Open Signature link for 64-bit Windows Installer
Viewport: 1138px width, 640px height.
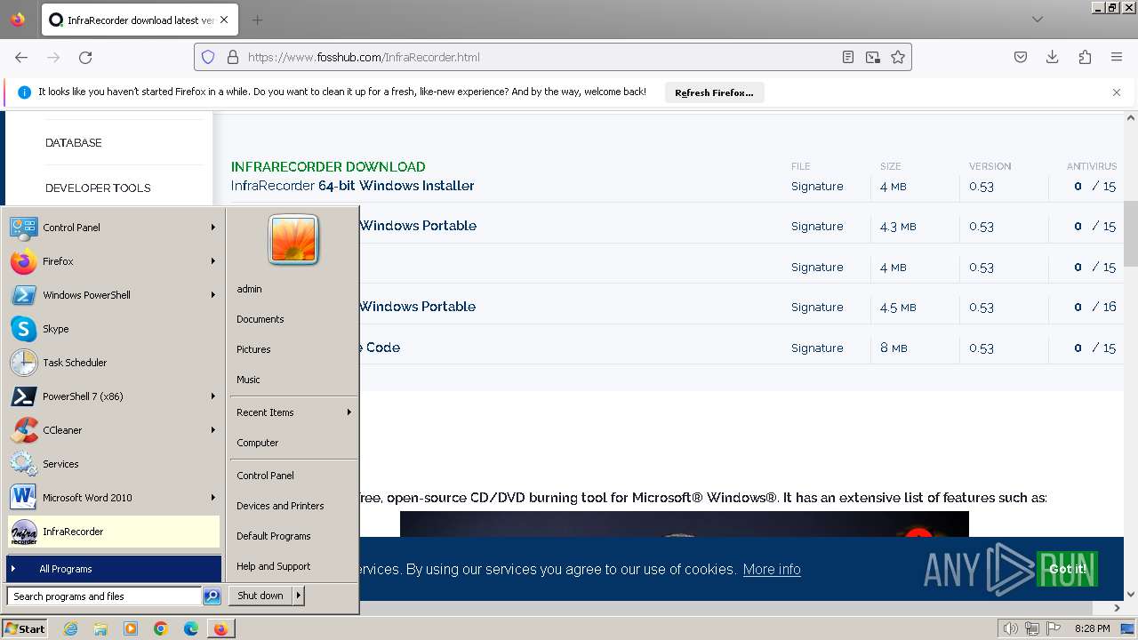[x=817, y=186]
